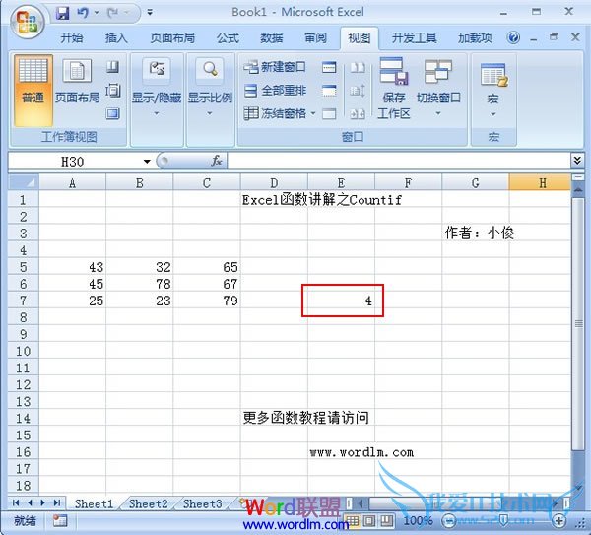
Task: Select the Excel函数讲解之Countif title cell
Action: point(322,199)
